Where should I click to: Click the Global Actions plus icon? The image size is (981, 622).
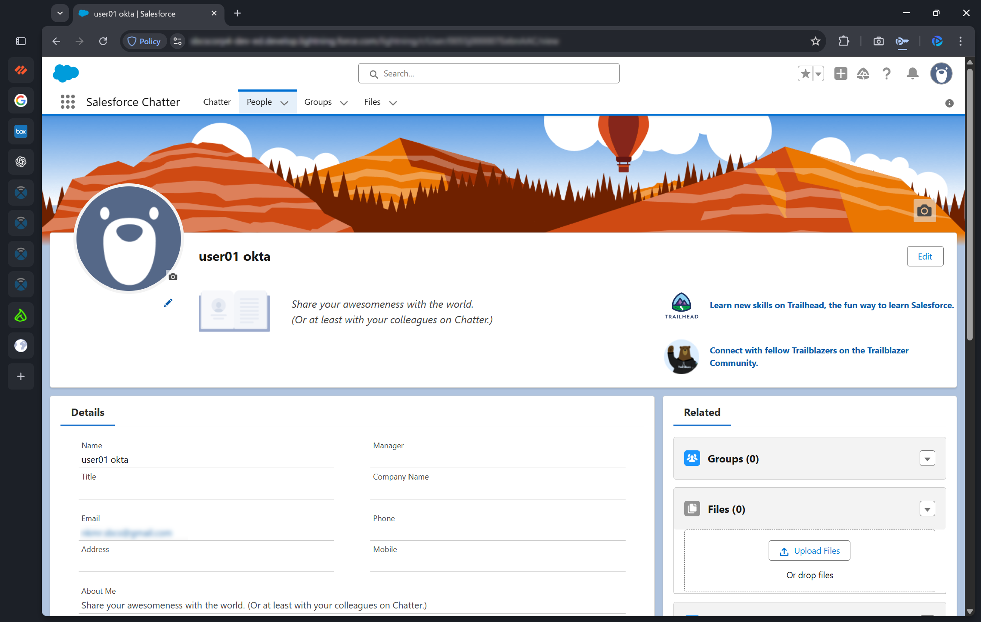(x=840, y=74)
